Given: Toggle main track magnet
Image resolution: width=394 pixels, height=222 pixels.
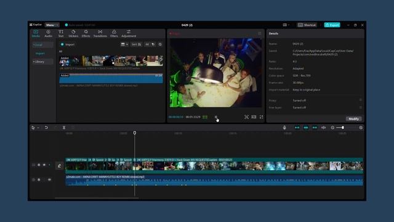Looking at the screenshot, I should coord(297,128).
